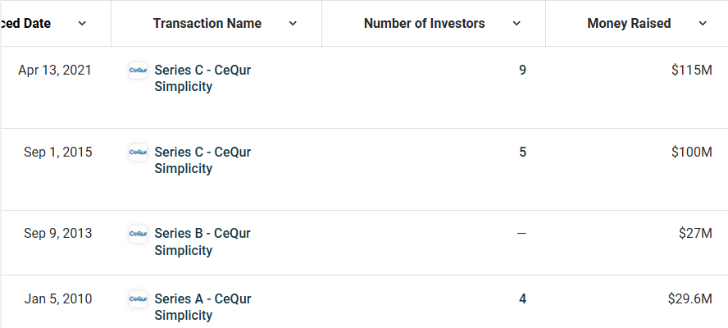The height and width of the screenshot is (328, 728).
Task: Click the 9 investors count
Action: [x=522, y=71]
